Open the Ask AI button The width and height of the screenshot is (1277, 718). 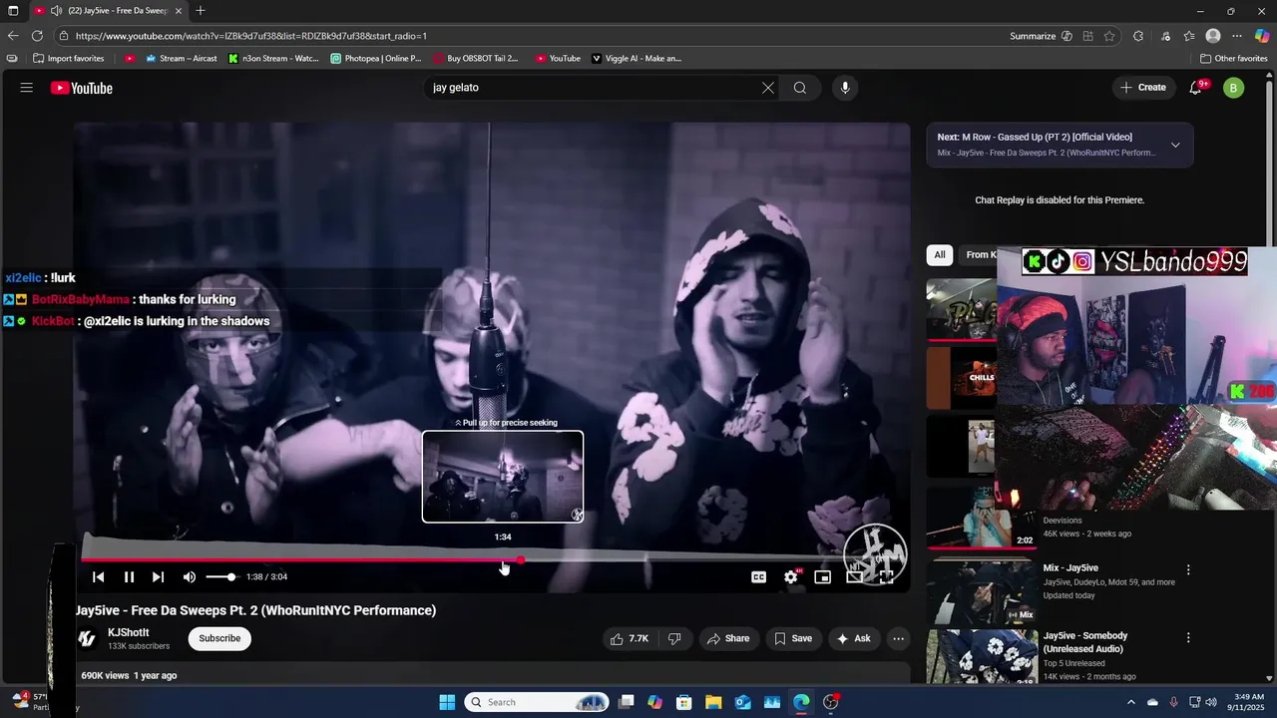(853, 638)
